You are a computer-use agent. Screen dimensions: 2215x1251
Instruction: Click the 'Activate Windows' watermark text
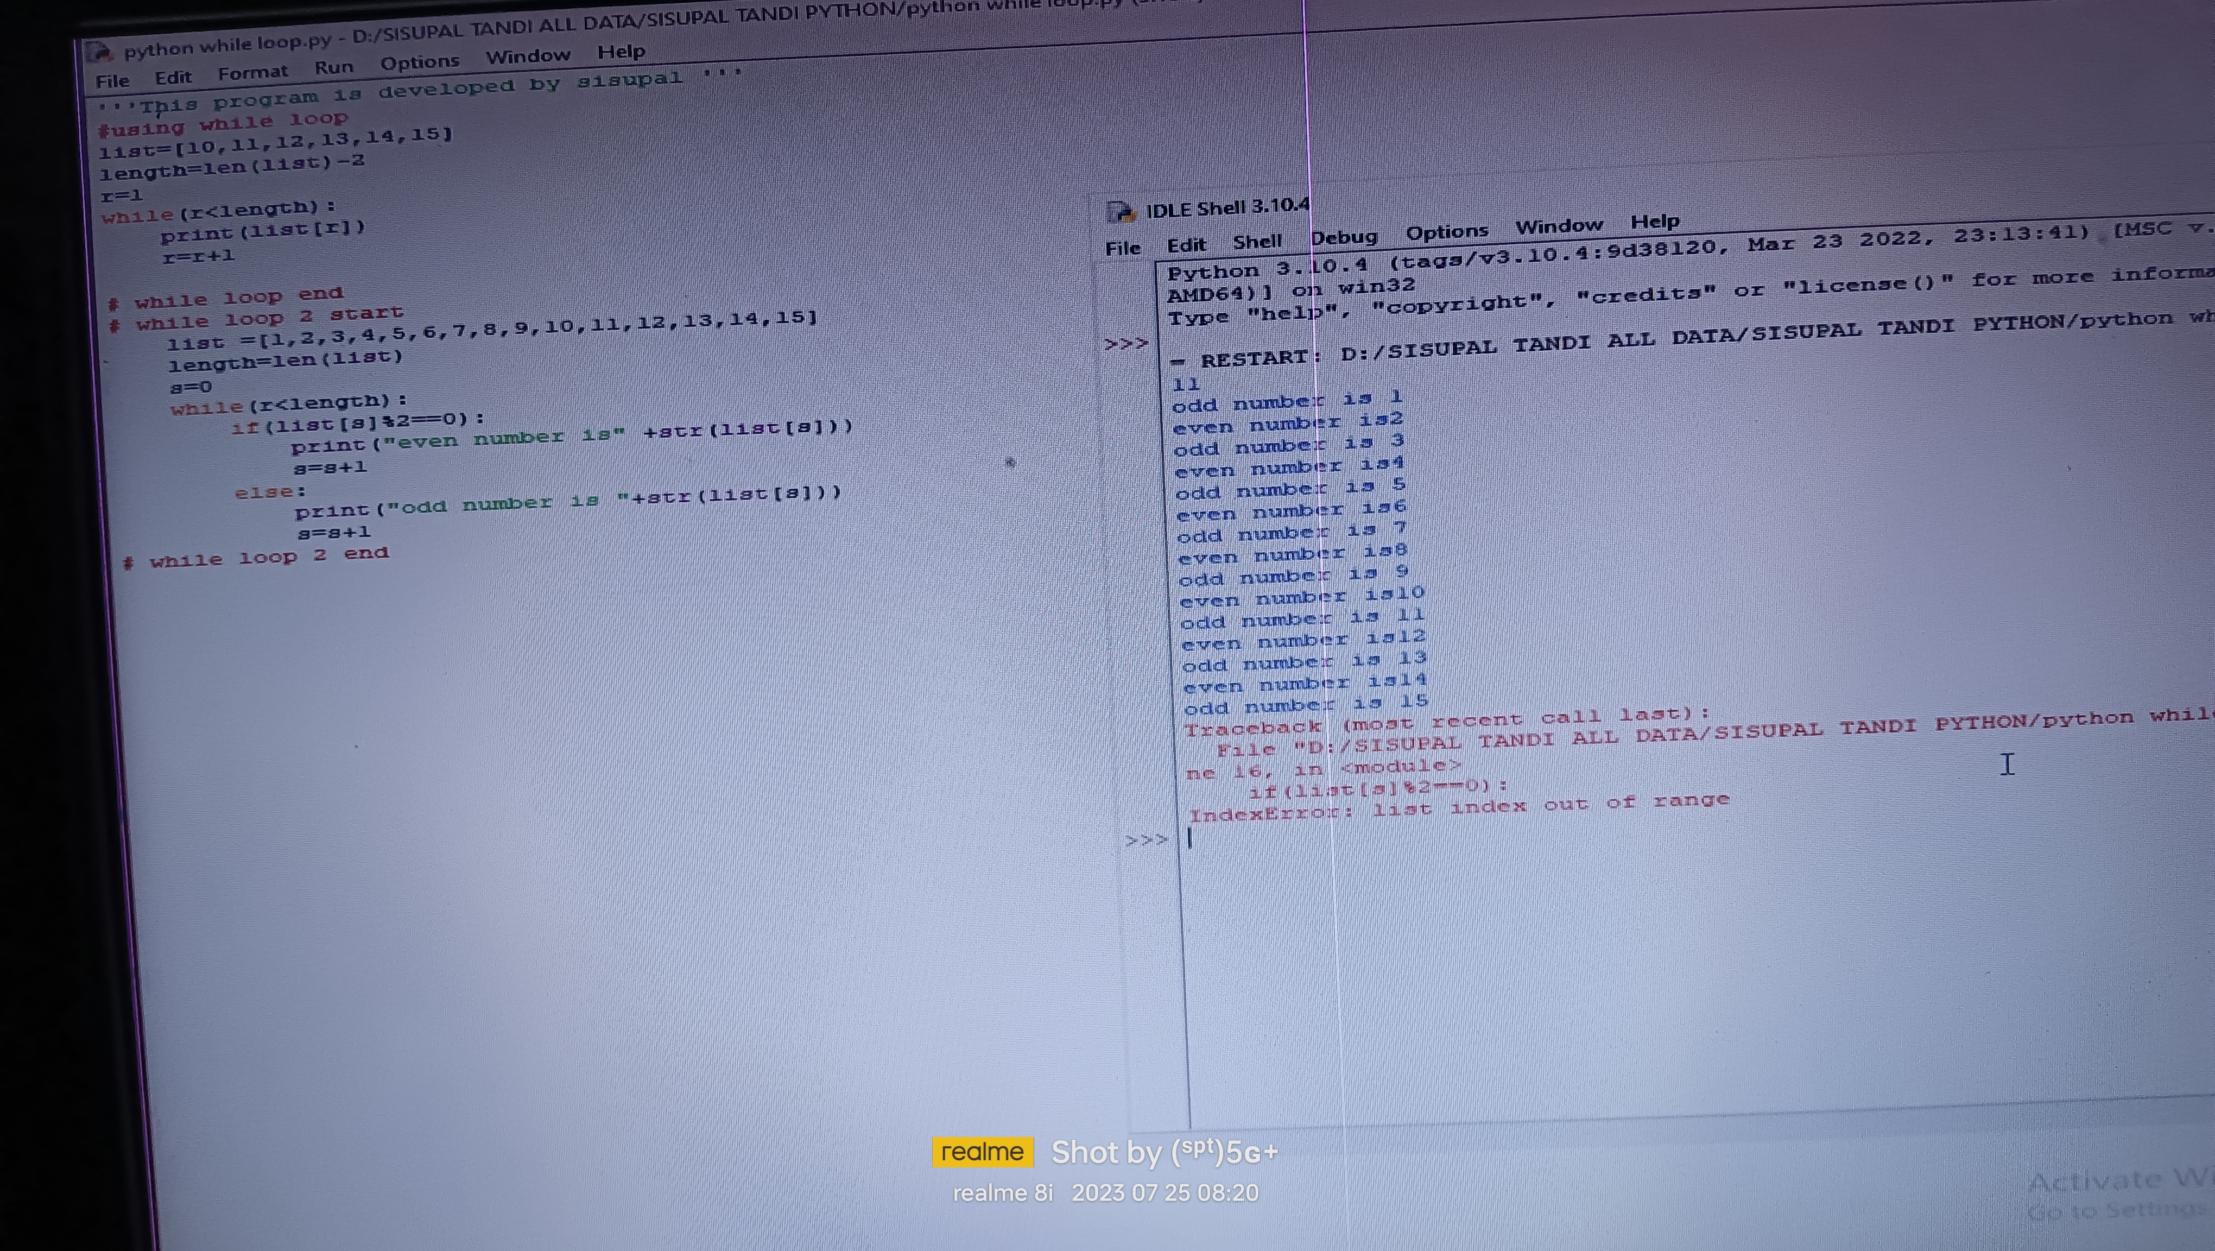[x=2119, y=1180]
